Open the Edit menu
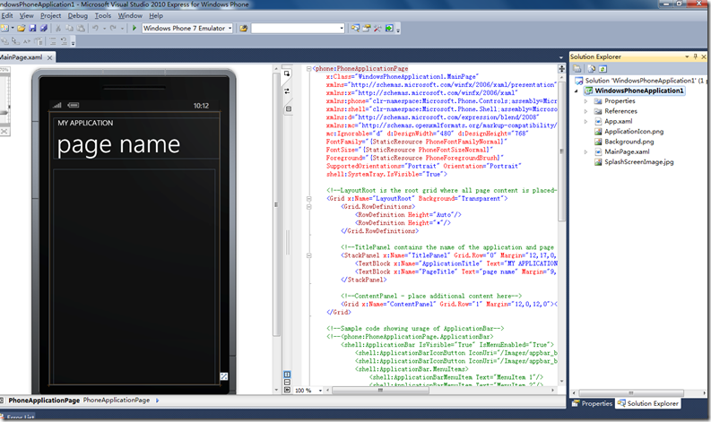 coord(7,15)
